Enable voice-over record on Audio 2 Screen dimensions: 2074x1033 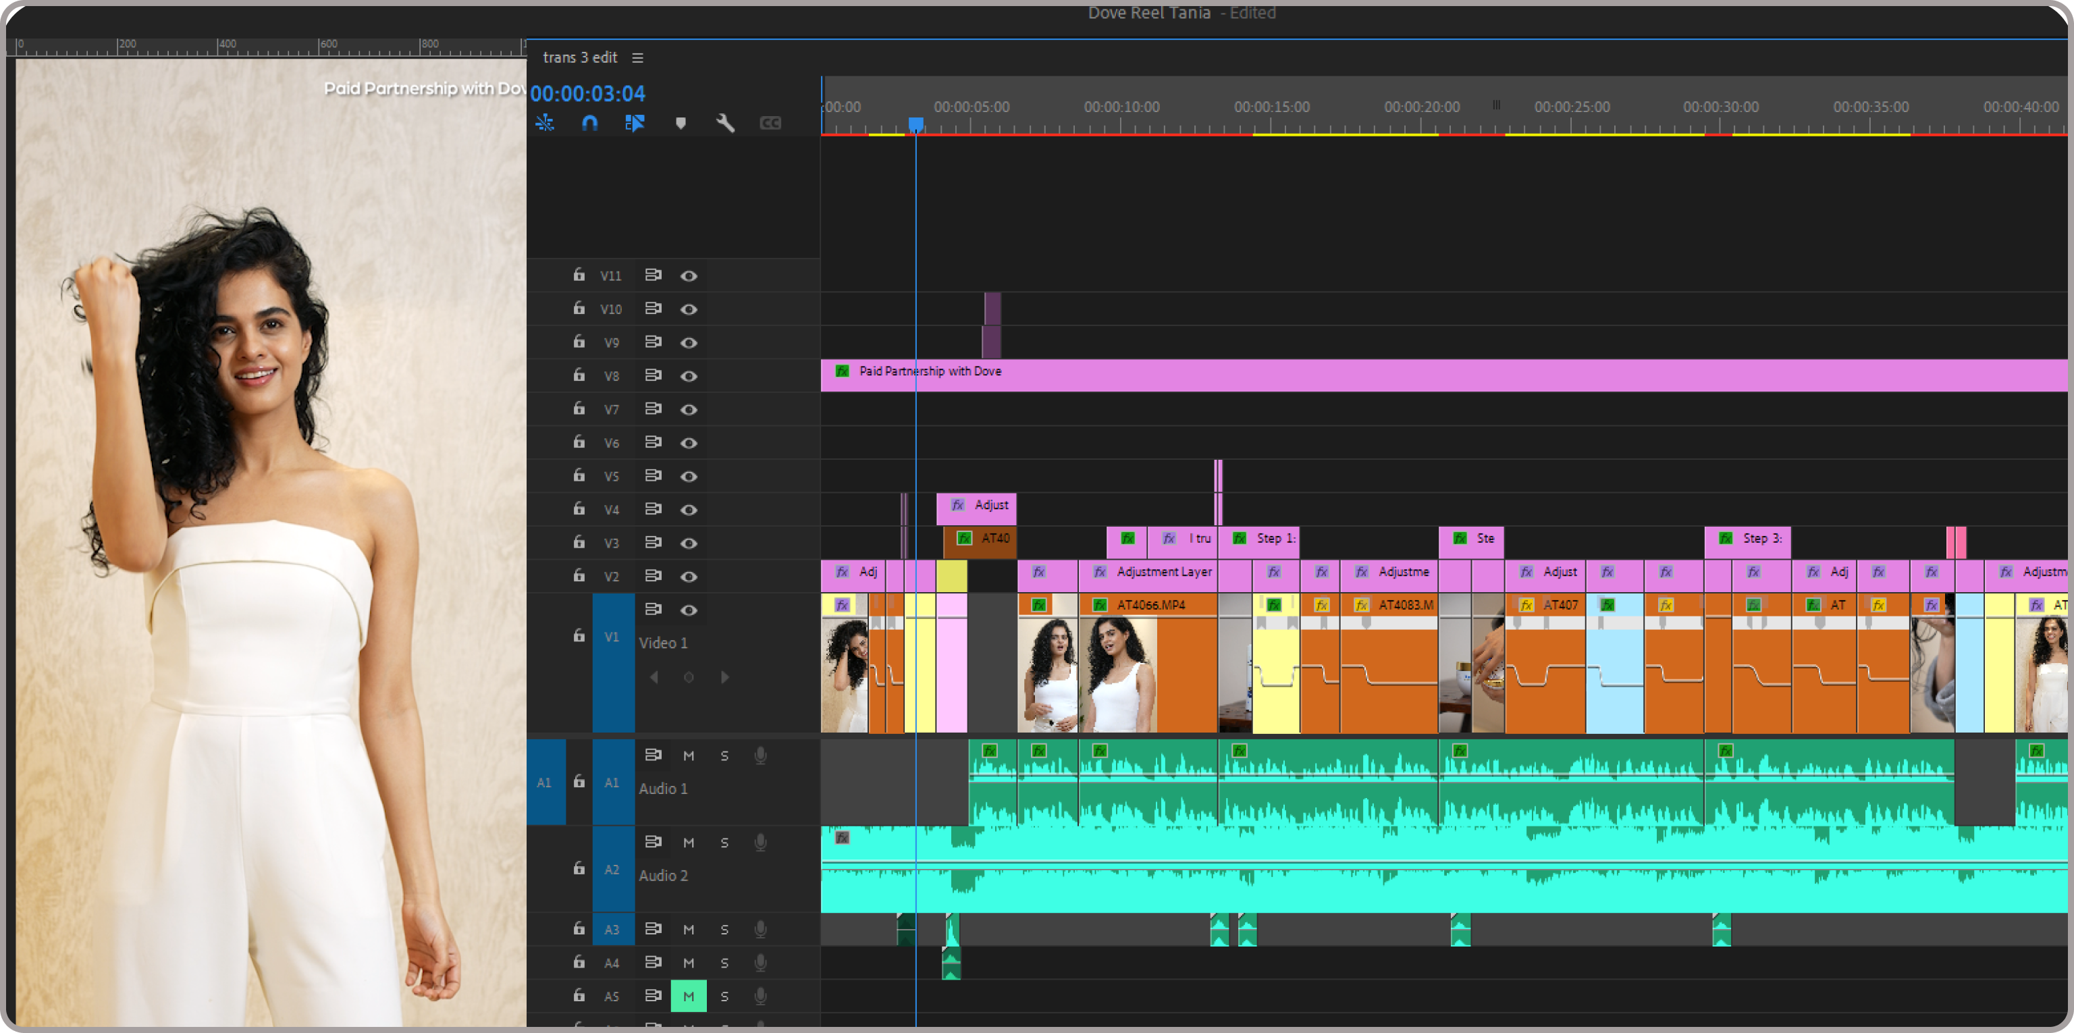click(760, 842)
